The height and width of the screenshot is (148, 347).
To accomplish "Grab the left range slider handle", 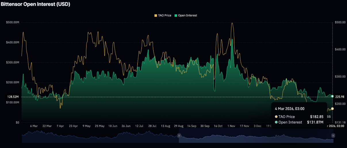I will pyautogui.click(x=179, y=135).
